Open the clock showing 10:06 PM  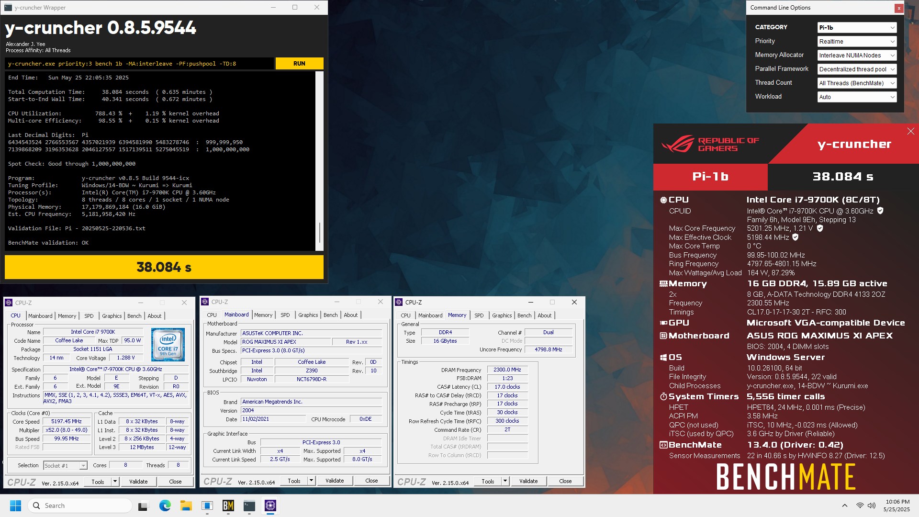click(897, 506)
